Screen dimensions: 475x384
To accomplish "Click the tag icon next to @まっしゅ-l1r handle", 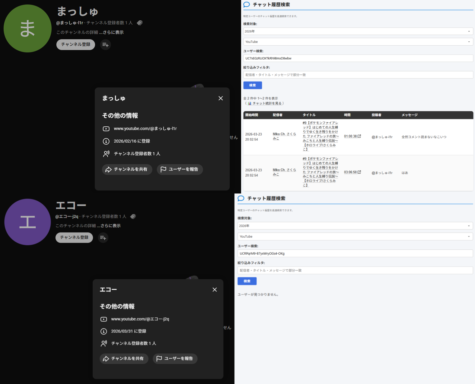I will pyautogui.click(x=139, y=23).
